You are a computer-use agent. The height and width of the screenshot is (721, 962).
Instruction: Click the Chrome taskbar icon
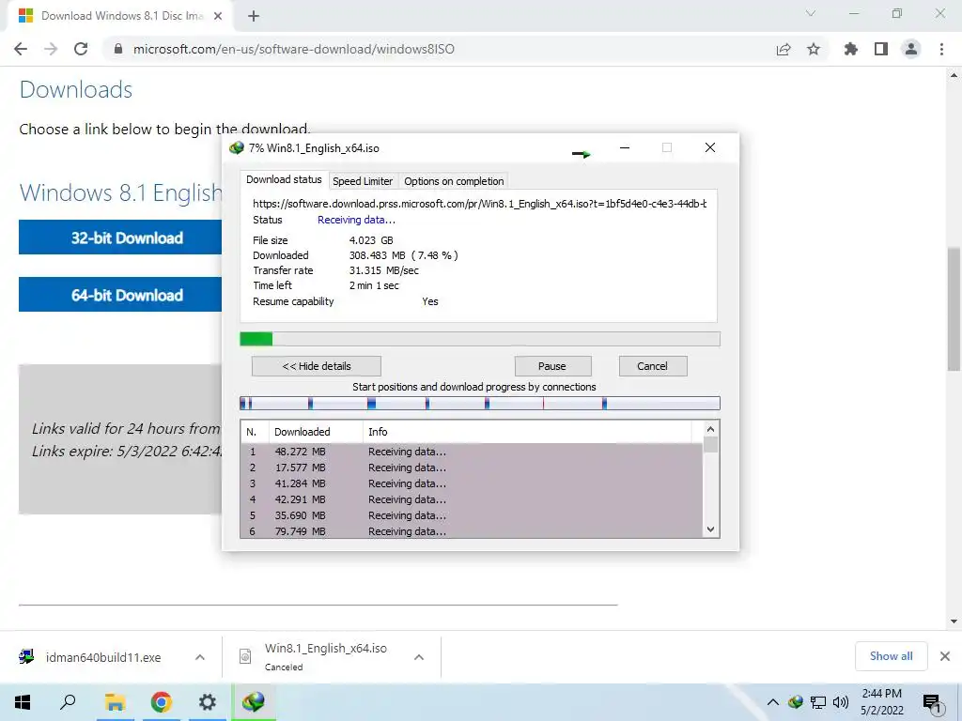pos(161,702)
